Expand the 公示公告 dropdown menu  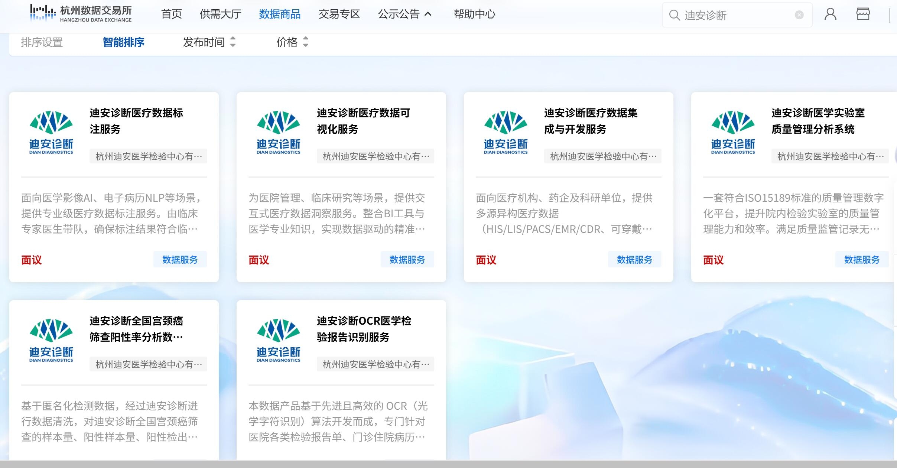tap(405, 14)
